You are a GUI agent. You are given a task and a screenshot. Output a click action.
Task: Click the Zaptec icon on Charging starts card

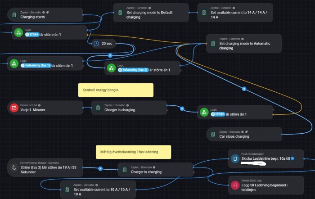click(x=14, y=15)
